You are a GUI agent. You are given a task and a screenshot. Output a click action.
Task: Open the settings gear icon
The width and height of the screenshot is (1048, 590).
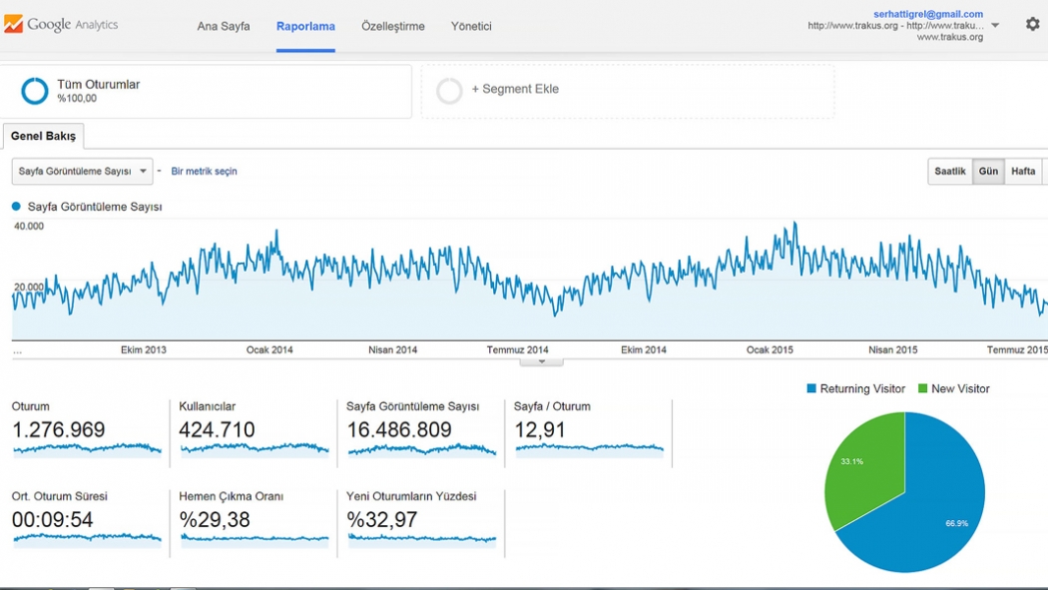(1032, 24)
